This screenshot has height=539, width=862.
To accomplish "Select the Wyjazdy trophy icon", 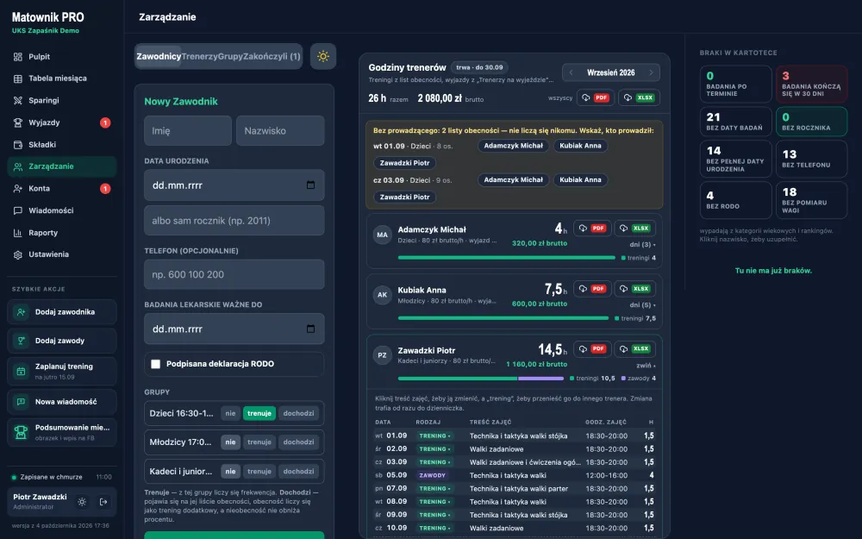I will pos(17,122).
